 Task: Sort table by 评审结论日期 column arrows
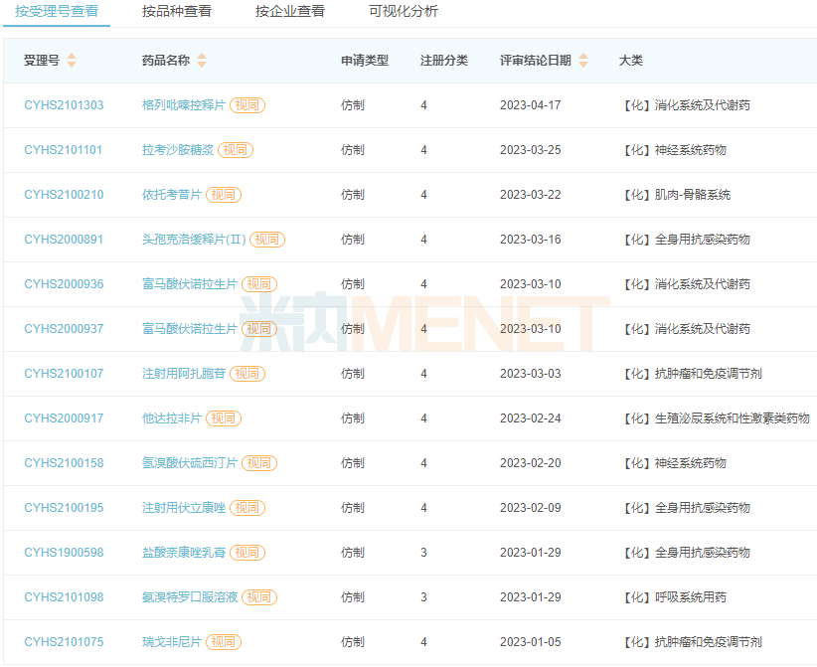(x=583, y=61)
